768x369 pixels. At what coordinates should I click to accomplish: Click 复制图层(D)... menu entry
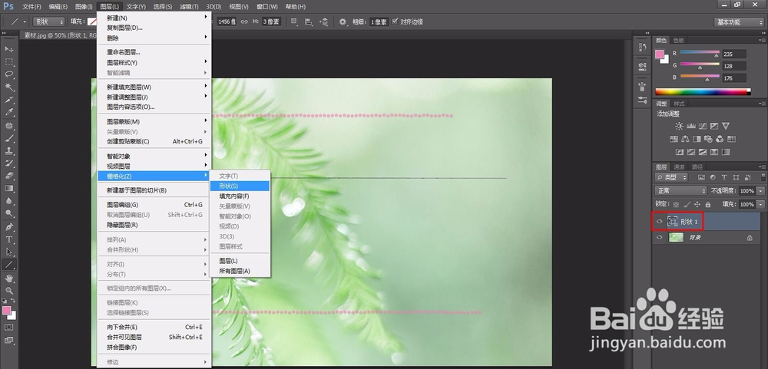154,28
